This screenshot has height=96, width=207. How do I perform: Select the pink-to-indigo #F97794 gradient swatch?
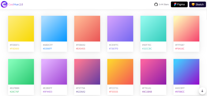pyautogui.click(x=87, y=72)
